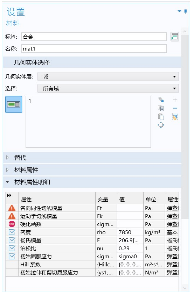Click the warning icon for 运动学切线模量

(12, 216)
